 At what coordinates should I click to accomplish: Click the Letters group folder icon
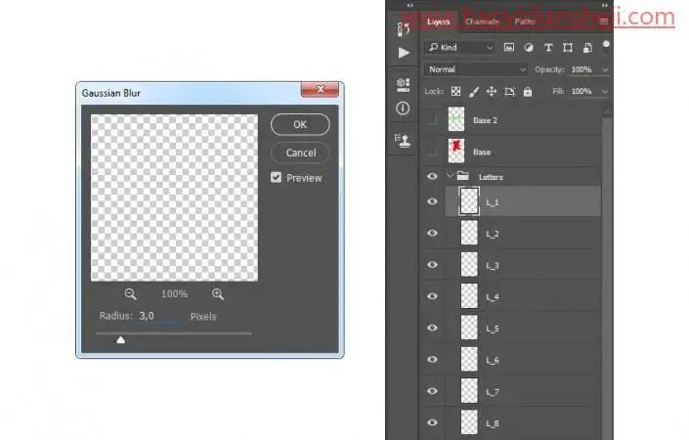(x=462, y=176)
